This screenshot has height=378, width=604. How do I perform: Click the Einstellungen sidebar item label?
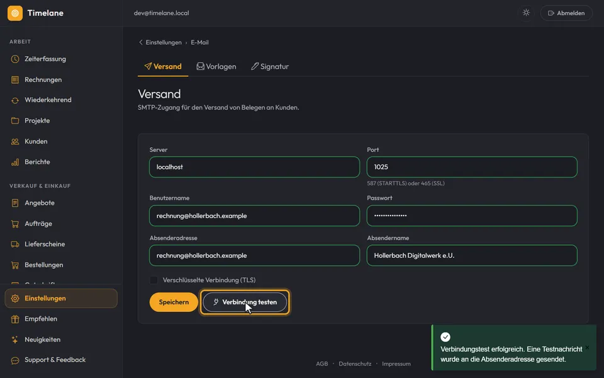click(x=45, y=299)
